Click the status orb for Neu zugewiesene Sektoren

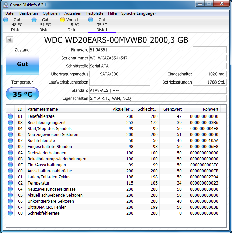pos(10,134)
